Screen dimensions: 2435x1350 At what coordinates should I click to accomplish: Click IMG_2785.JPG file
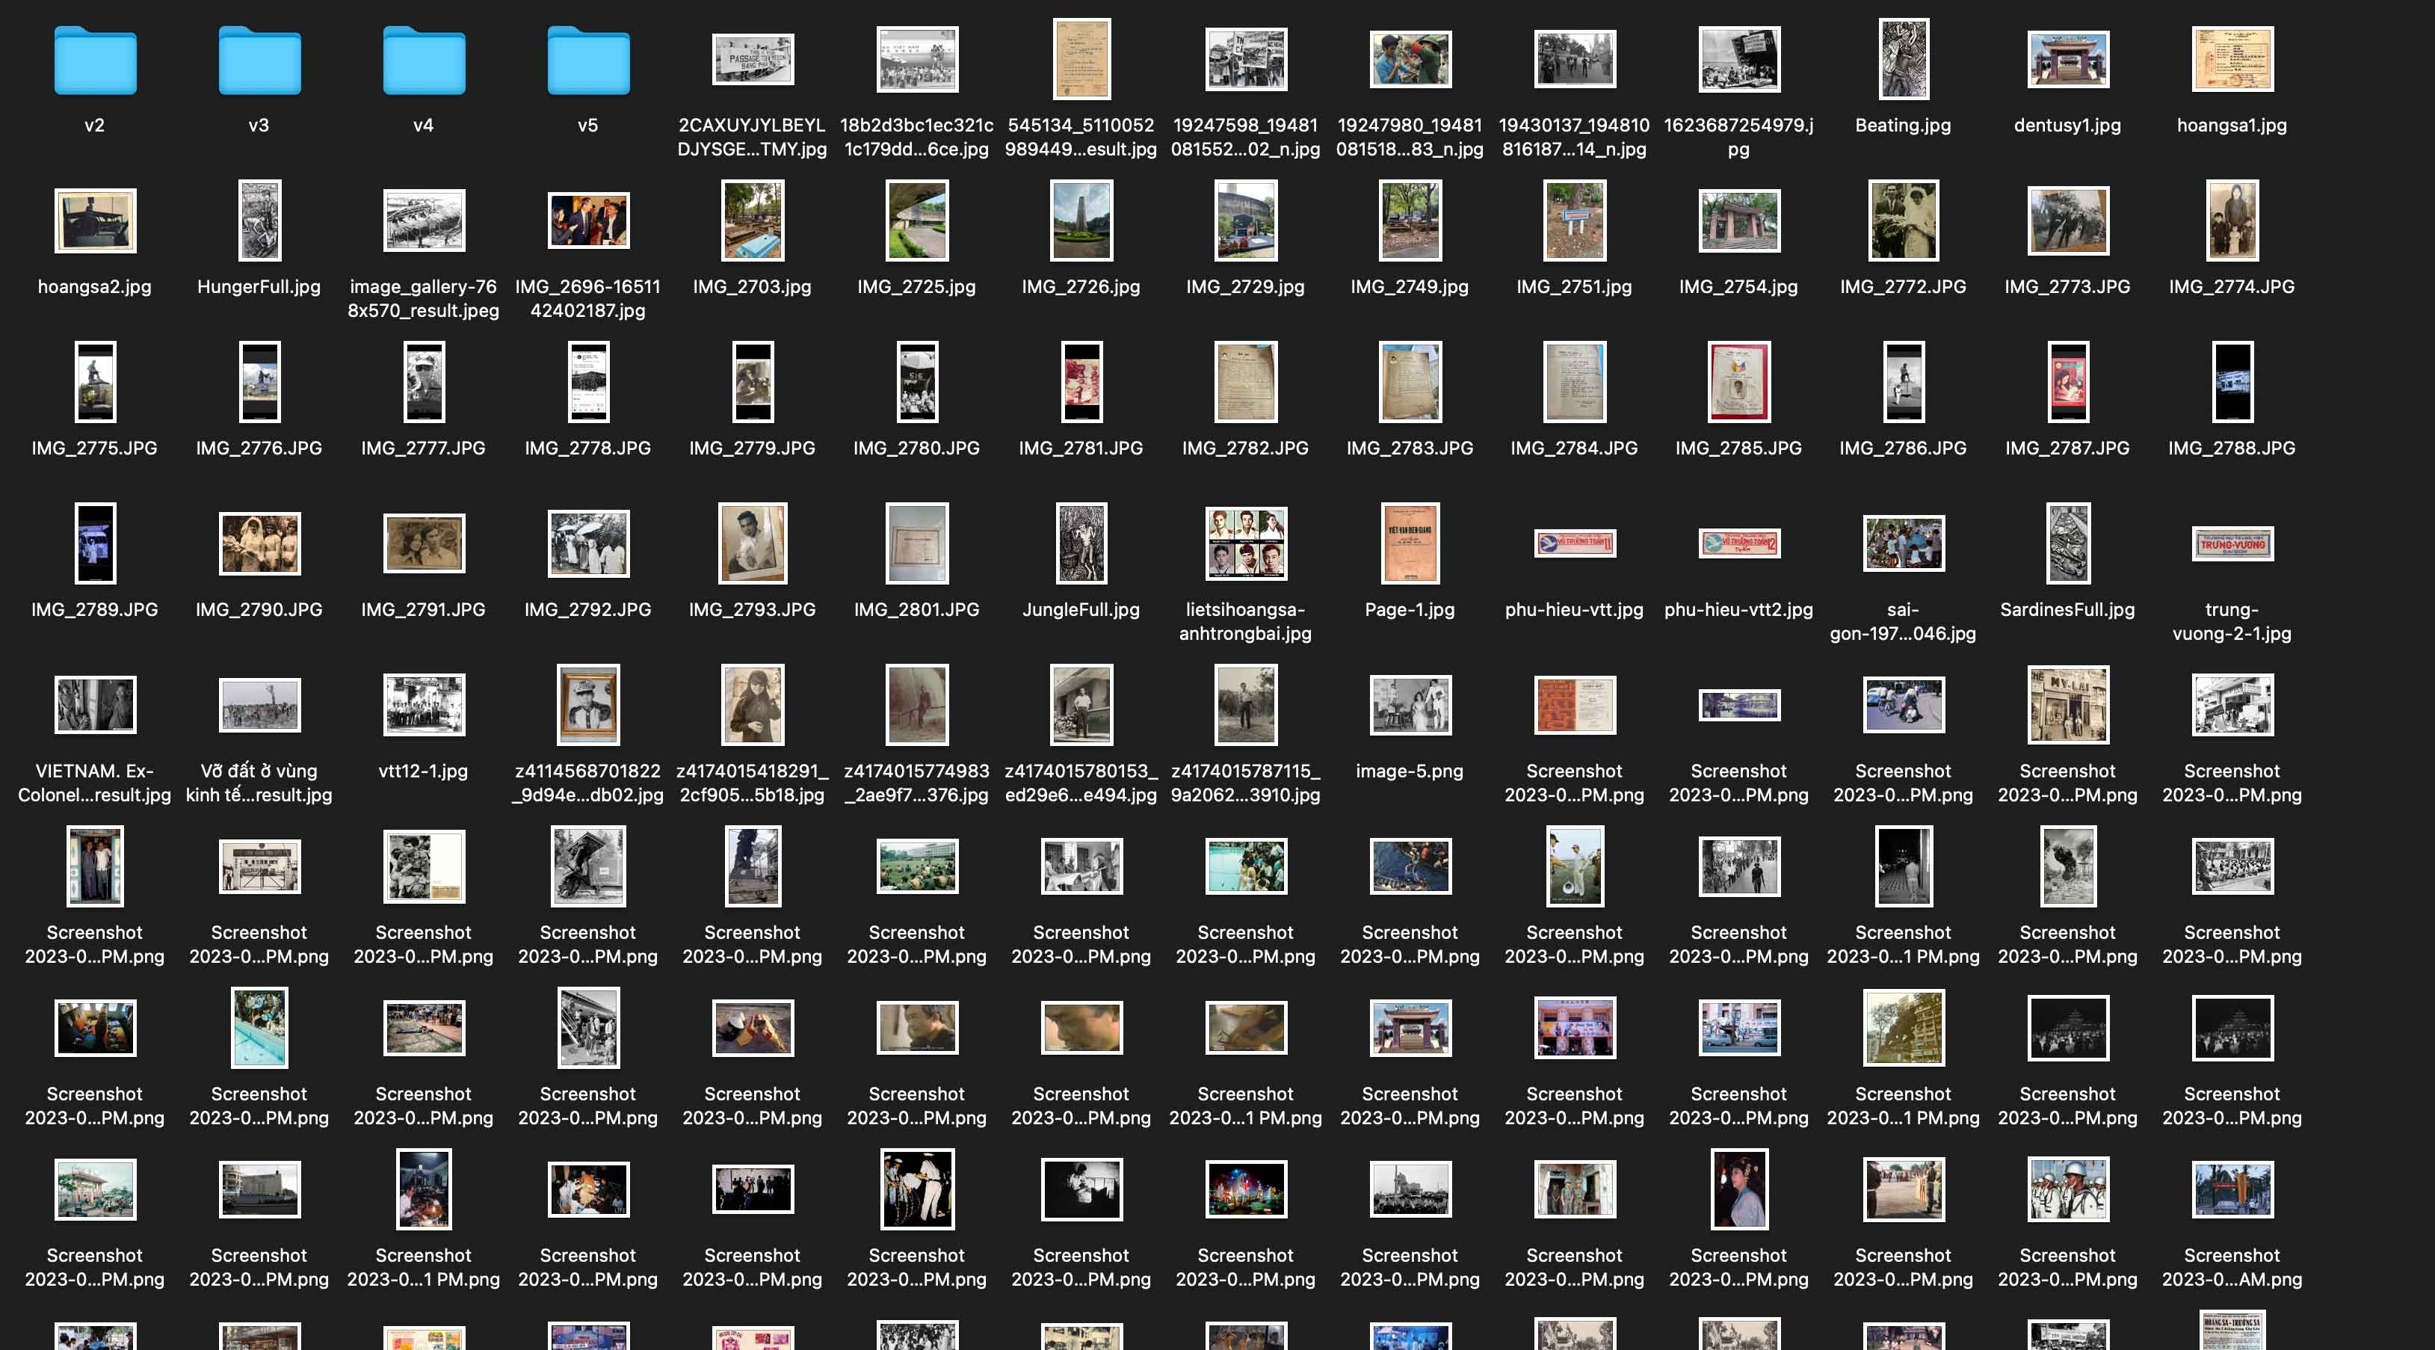click(x=1738, y=382)
